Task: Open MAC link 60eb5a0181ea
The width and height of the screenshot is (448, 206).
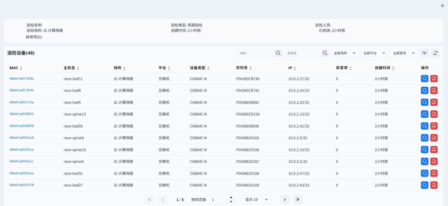Action: (x=22, y=150)
